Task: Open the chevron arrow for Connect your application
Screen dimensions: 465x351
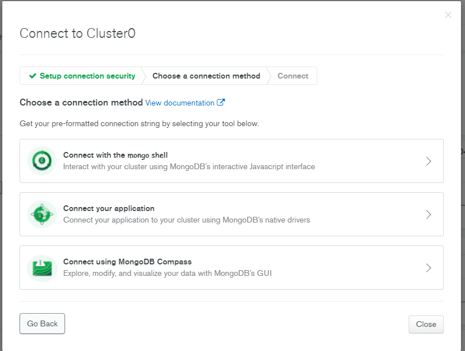Action: (428, 214)
